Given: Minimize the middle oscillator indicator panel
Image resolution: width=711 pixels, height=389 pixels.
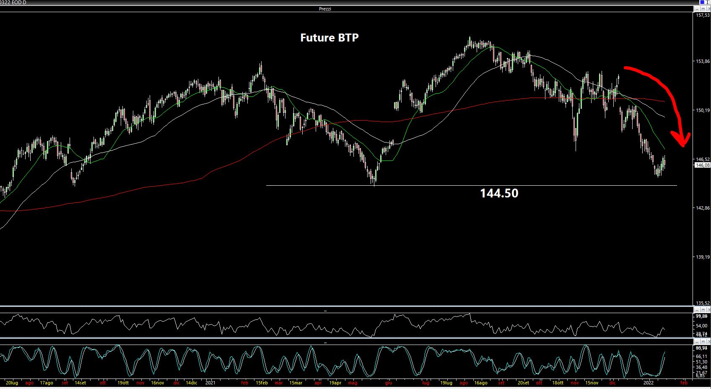Looking at the screenshot, I should 697,310.
